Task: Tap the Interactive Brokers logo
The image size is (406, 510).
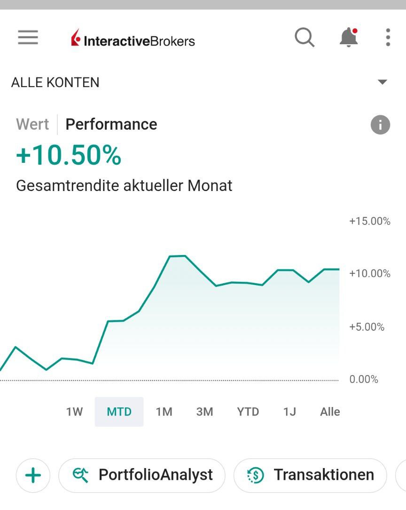Action: click(133, 40)
